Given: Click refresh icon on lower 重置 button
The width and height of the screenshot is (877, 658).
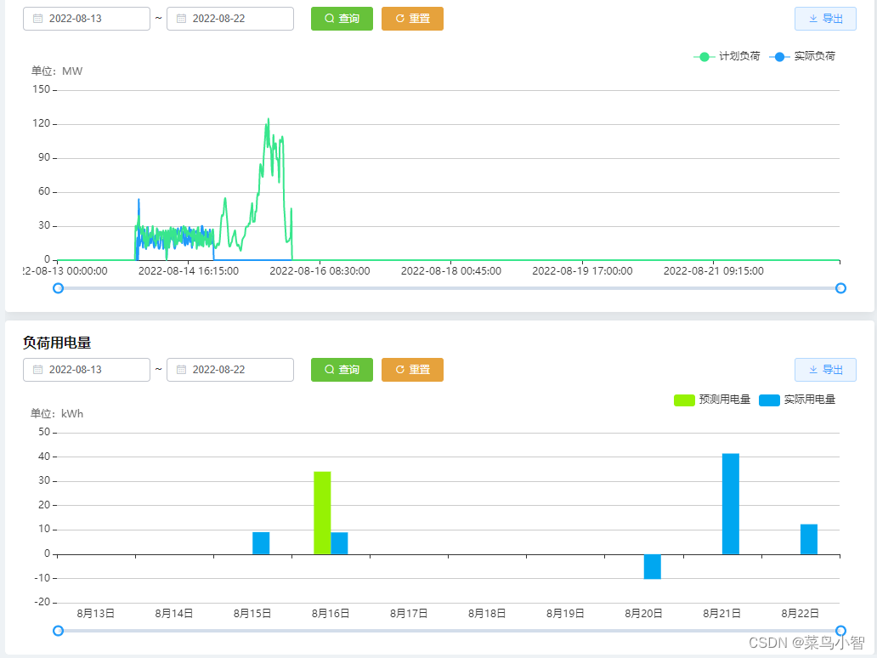Looking at the screenshot, I should point(400,369).
